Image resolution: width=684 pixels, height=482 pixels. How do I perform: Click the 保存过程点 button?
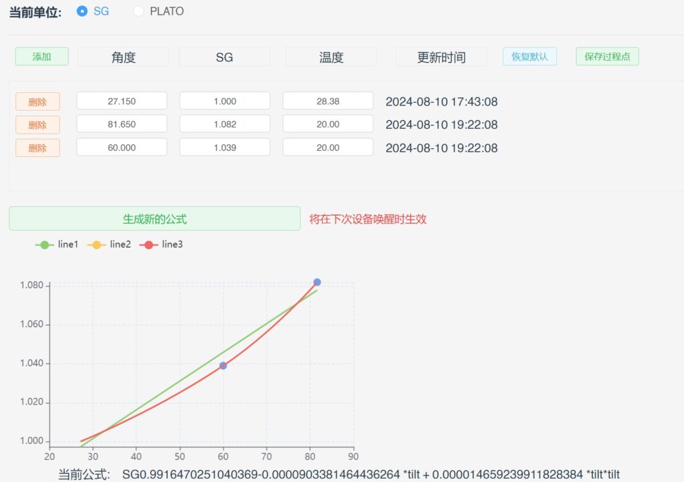click(607, 57)
